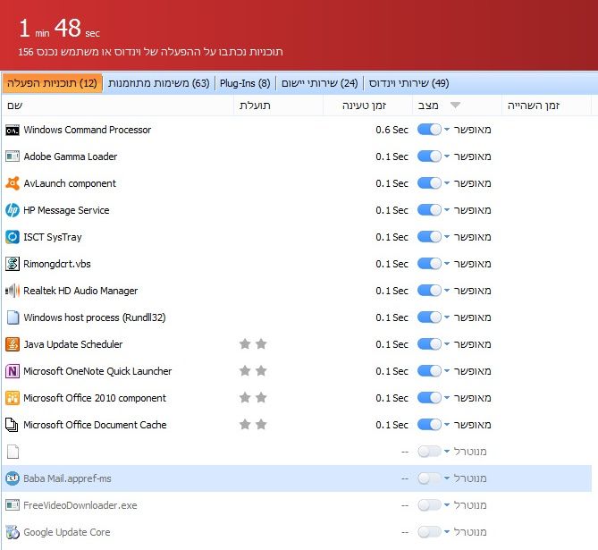Viewport: 598px width, 550px height.
Task: Toggle the unnamed blank entry switch on
Action: pos(429,451)
